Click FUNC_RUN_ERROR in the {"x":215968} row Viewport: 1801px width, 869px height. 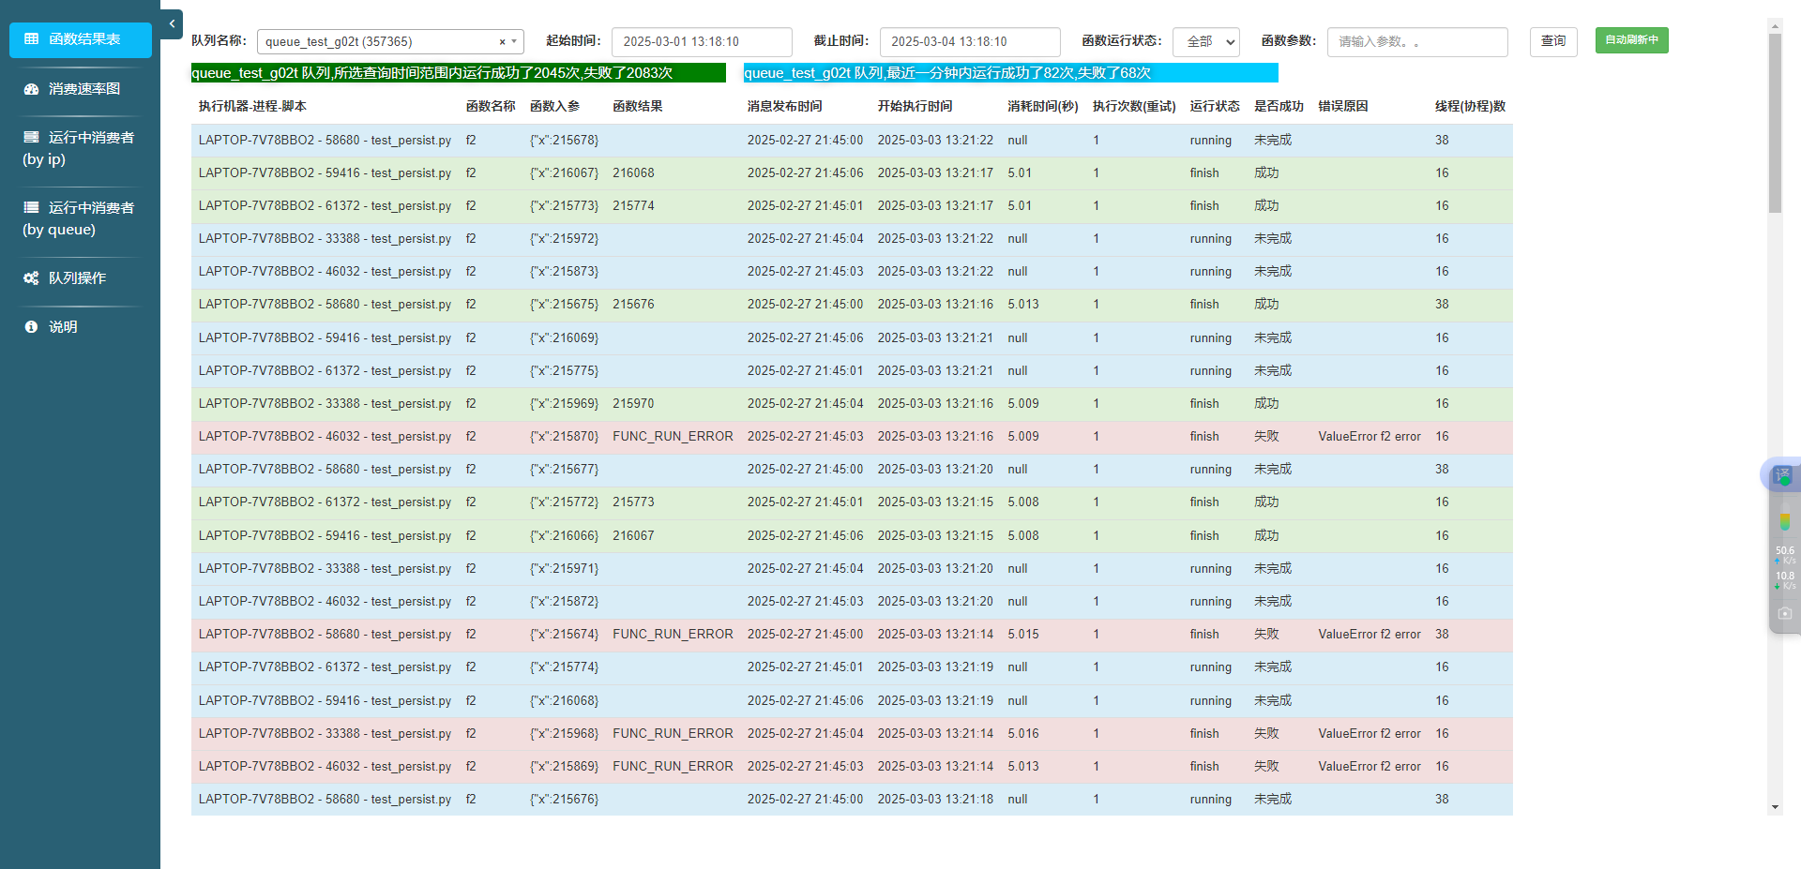point(673,734)
